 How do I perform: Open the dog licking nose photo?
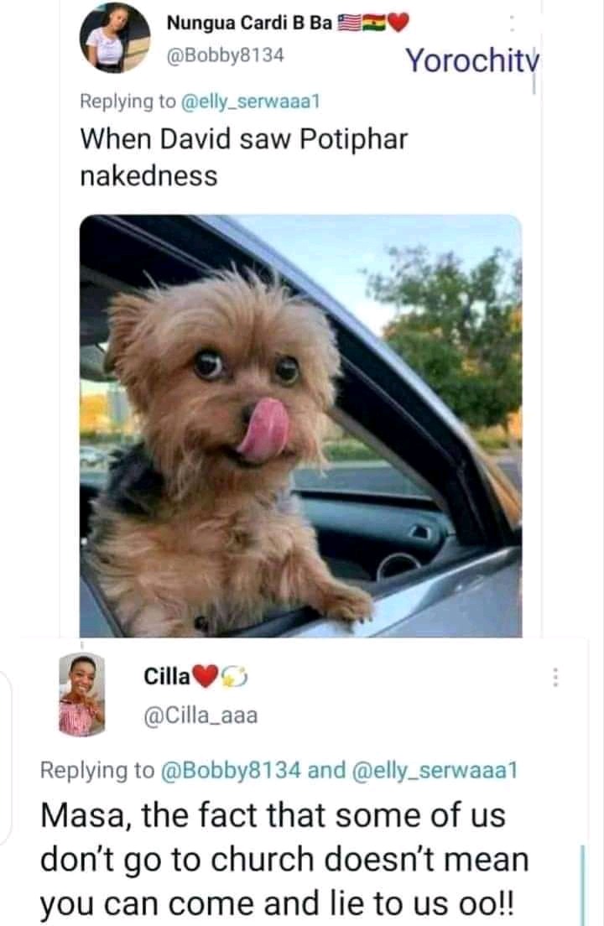pos(300,426)
